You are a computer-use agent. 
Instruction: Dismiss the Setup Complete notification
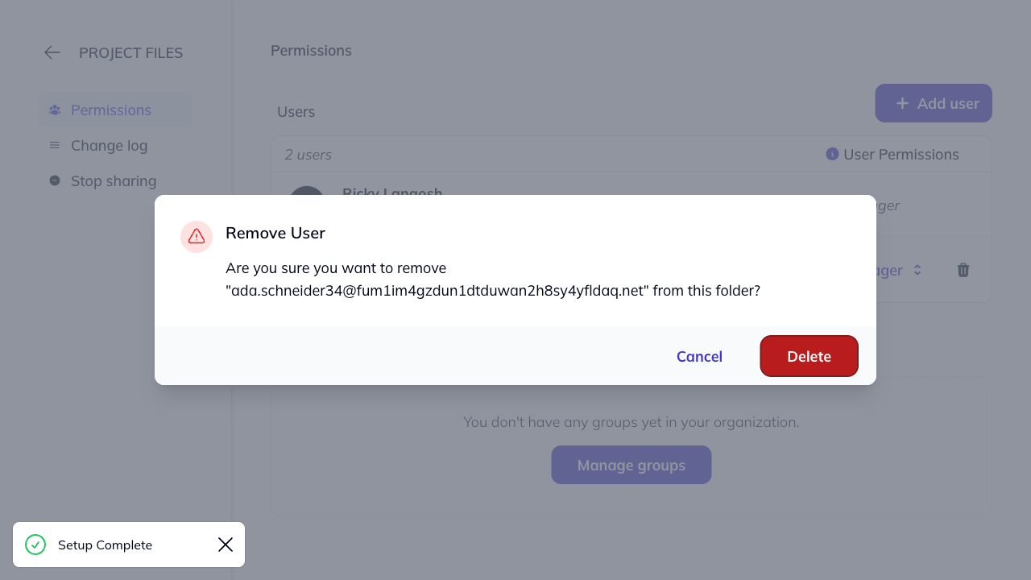point(225,545)
